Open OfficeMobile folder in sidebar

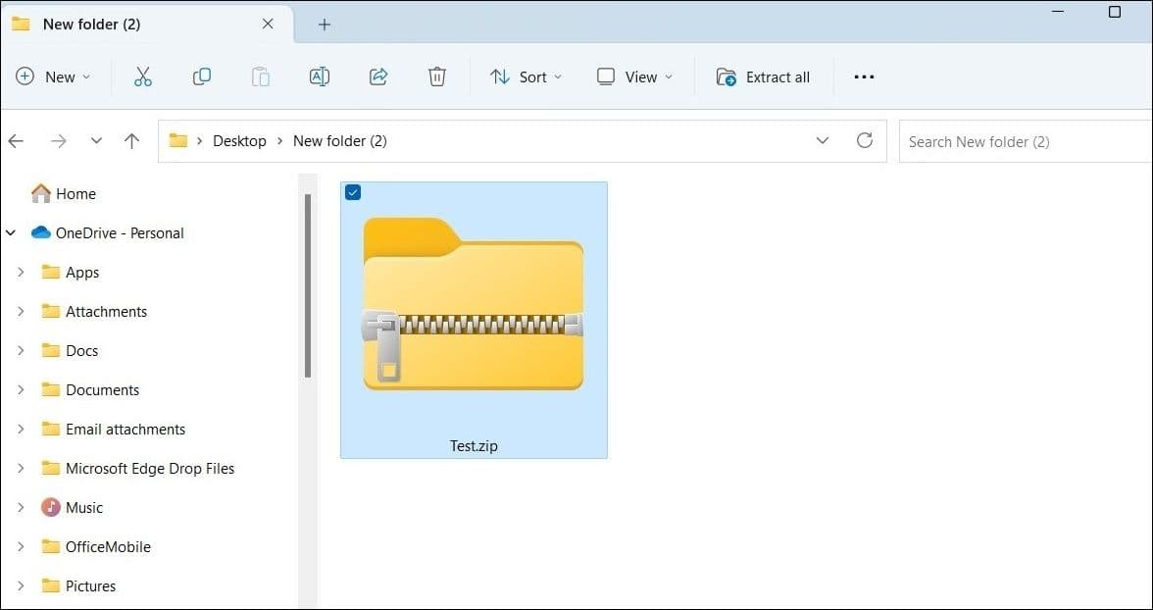click(96, 546)
